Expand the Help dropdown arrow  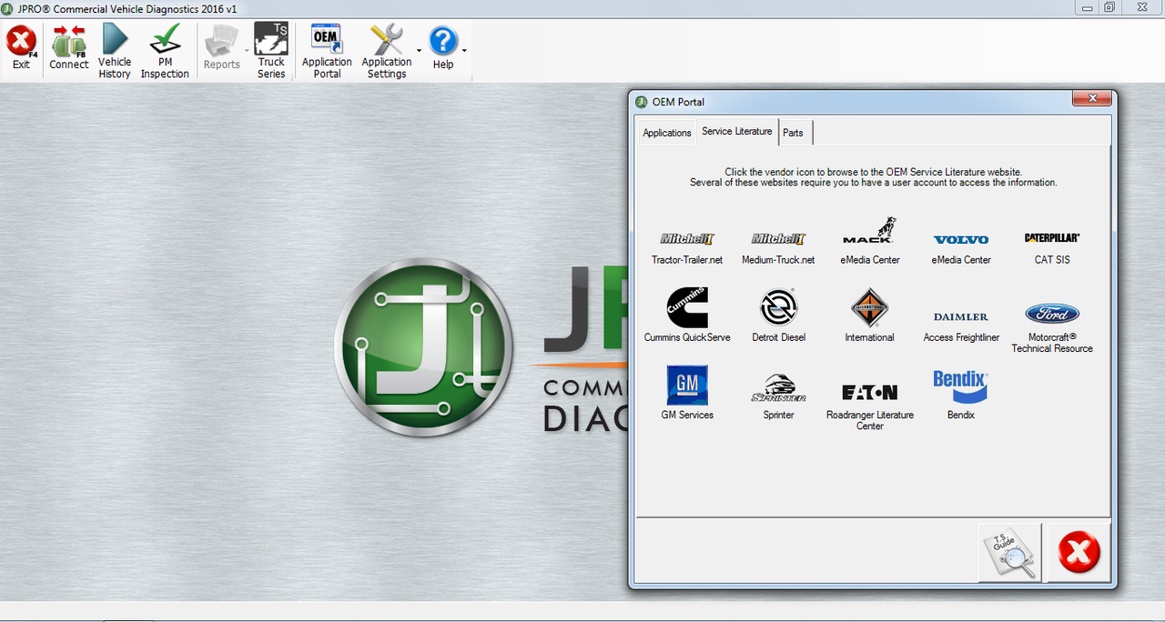(464, 51)
